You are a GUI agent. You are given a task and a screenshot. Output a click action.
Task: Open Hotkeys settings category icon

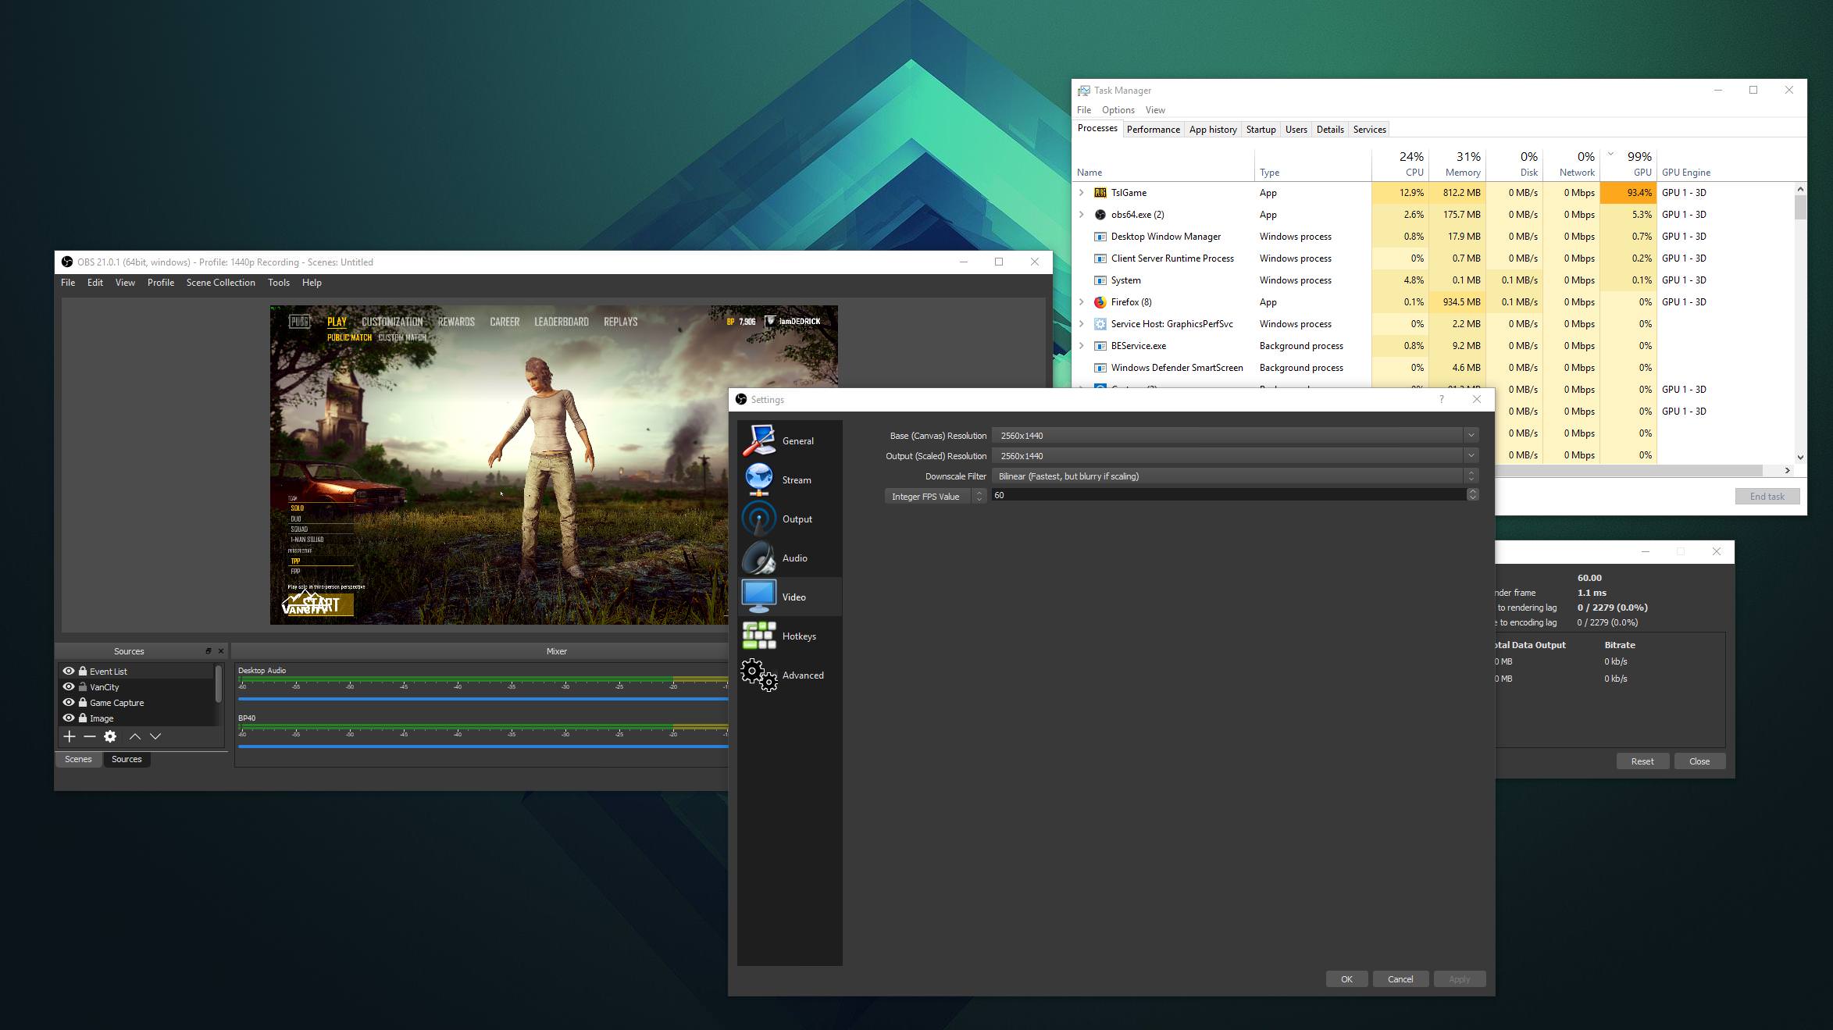[758, 636]
